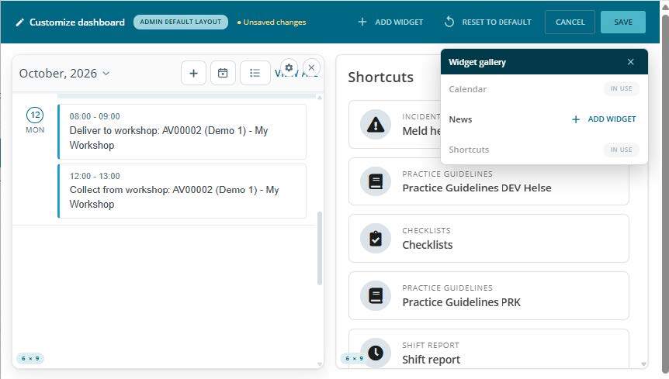Click the pencil icon beside Customize dashboard
Screen dimensions: 669x379
[19, 22]
